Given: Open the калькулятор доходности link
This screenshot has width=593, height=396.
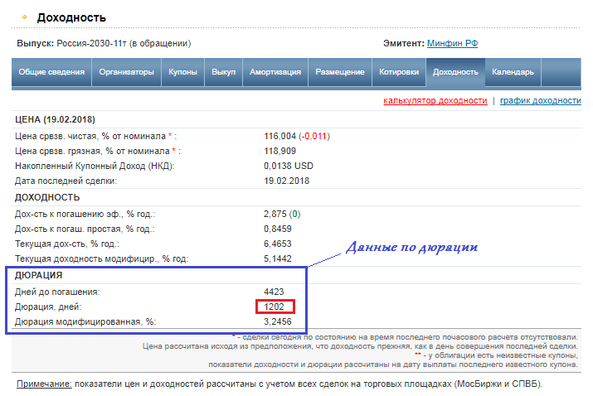Looking at the screenshot, I should [435, 100].
